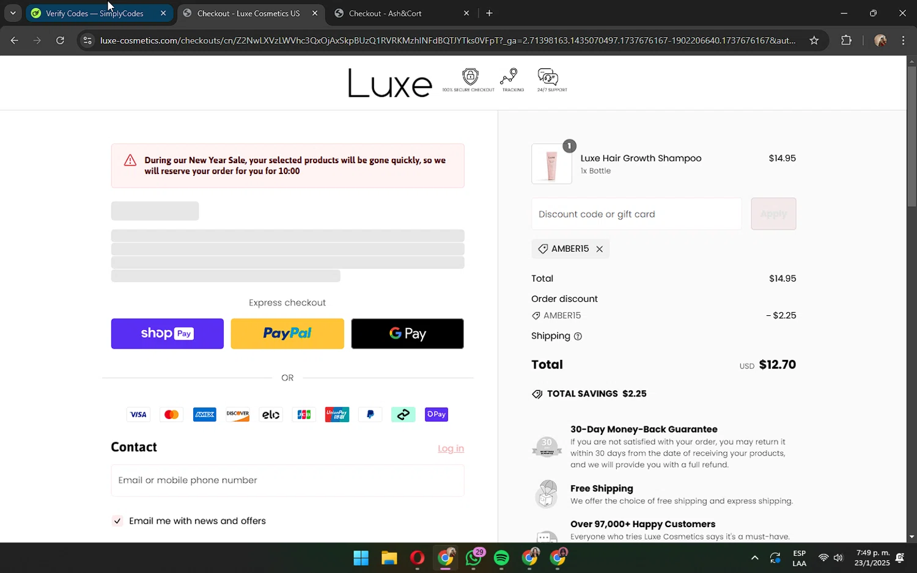Pay with Google Pay express button

(407, 334)
